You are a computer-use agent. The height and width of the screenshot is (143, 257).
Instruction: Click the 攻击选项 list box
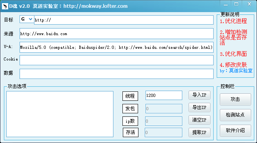60,114
